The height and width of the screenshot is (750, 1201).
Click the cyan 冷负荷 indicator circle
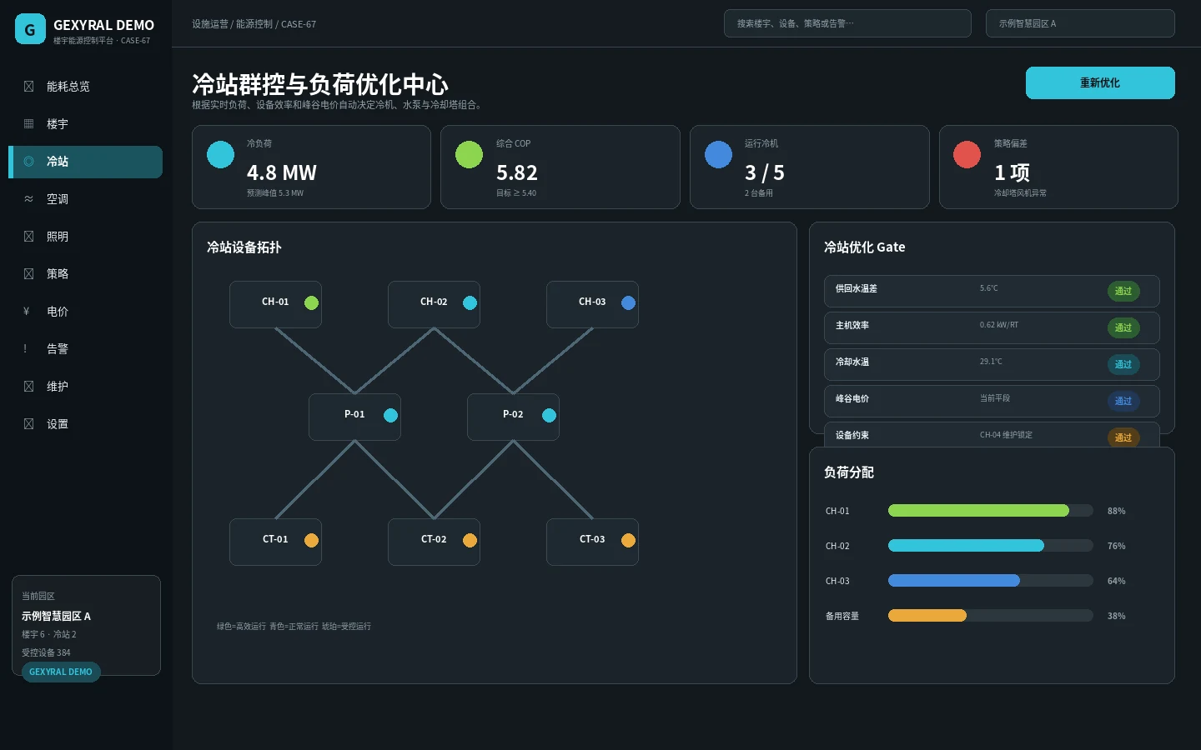[220, 154]
